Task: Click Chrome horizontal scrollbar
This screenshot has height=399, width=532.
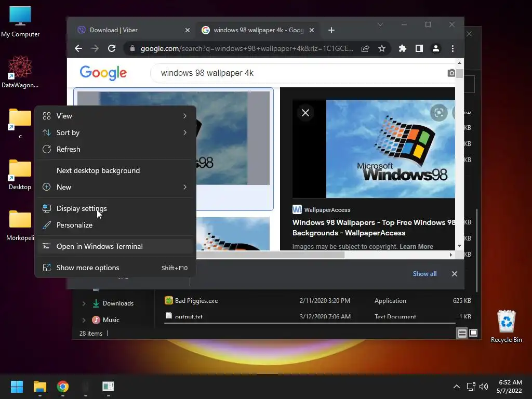Action: point(270,255)
